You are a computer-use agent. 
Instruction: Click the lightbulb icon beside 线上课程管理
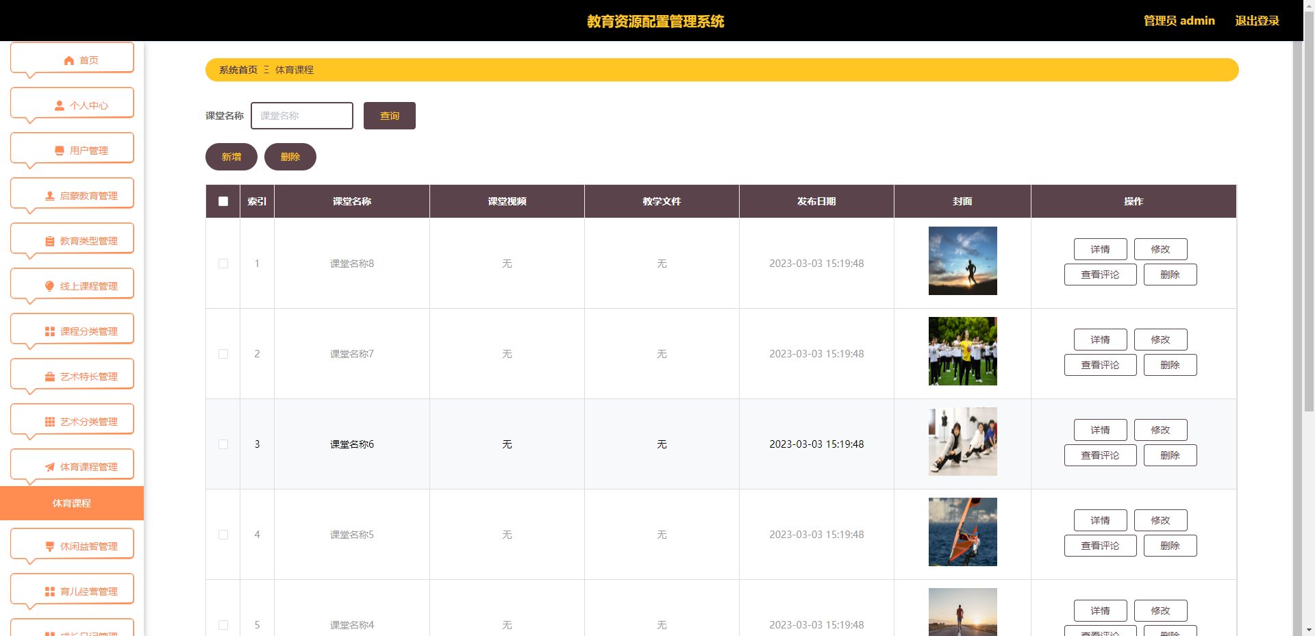click(x=50, y=286)
